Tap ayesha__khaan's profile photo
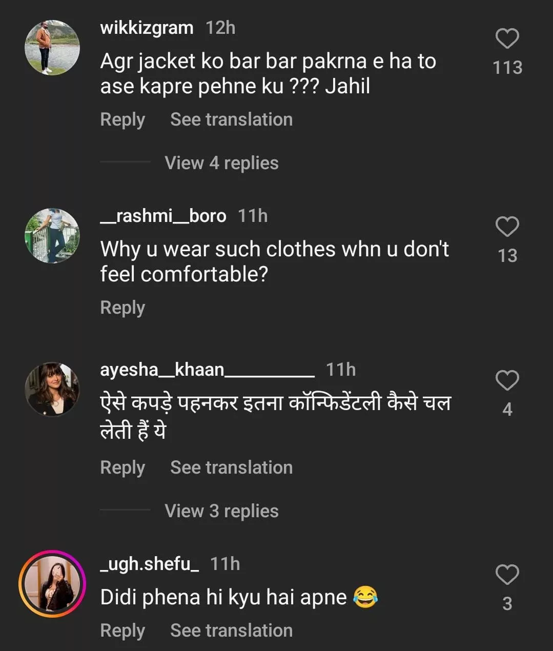The width and height of the screenshot is (553, 651). click(52, 389)
